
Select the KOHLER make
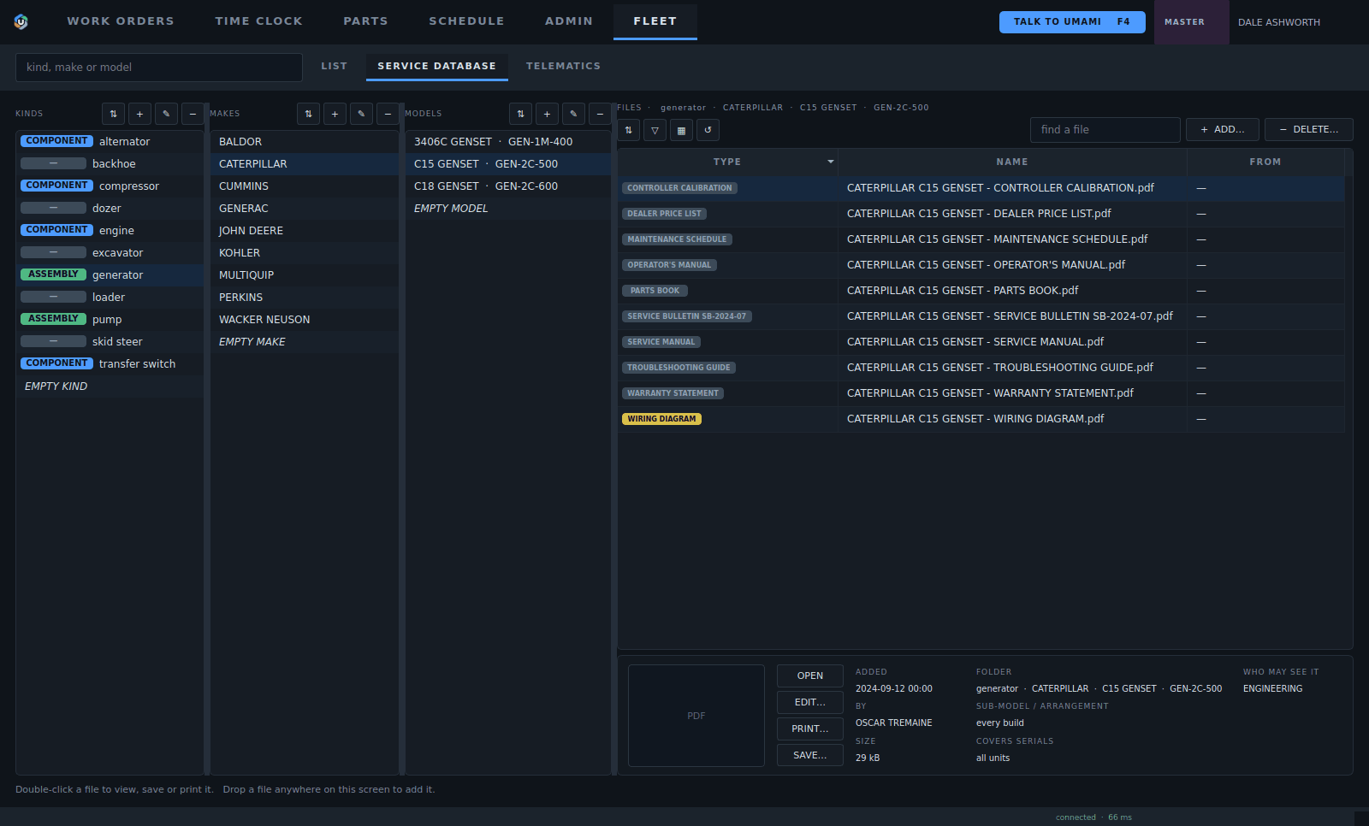305,253
